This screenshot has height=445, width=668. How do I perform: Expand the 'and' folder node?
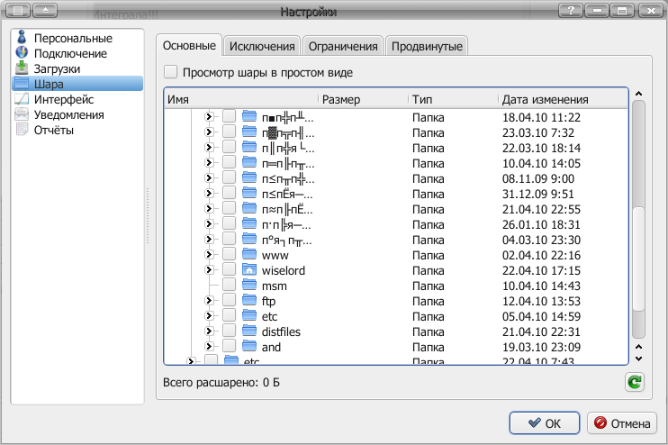[x=209, y=347]
